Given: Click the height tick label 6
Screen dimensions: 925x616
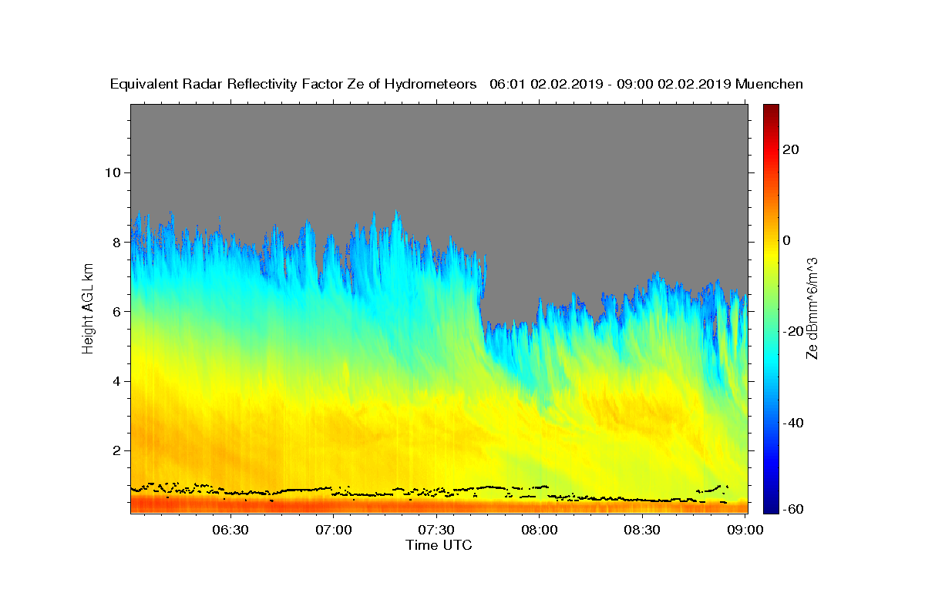Looking at the screenshot, I should (x=116, y=311).
